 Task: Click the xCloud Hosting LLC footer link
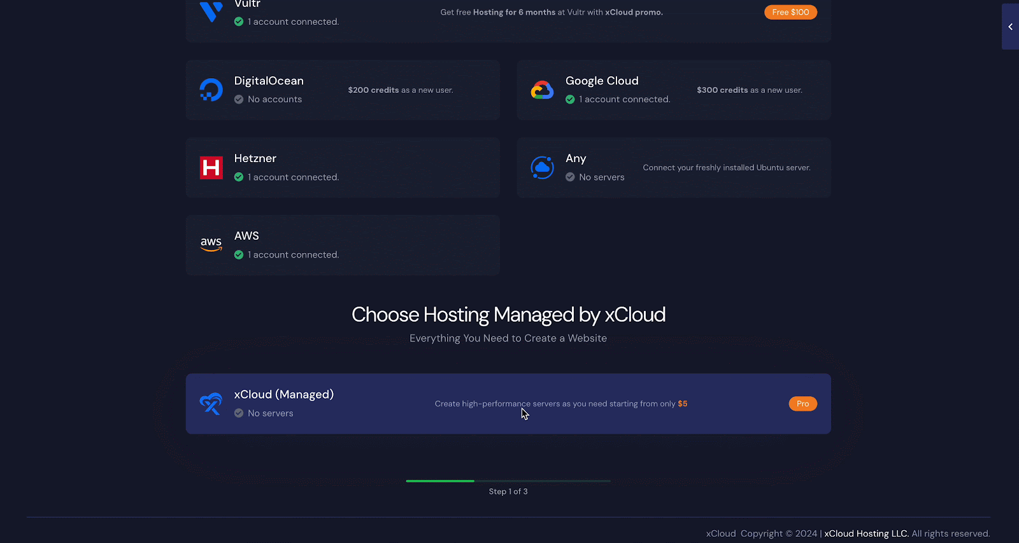pos(866,533)
